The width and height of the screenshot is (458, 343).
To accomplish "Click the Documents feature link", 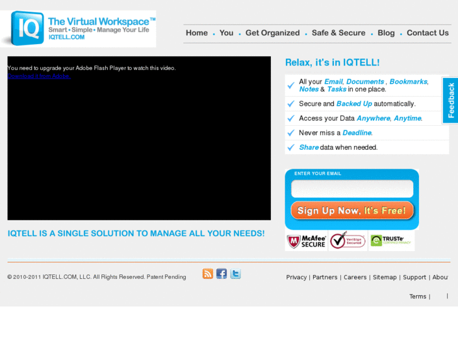I will [365, 82].
